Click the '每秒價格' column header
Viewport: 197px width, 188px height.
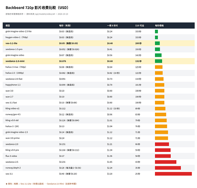pos(159,26)
